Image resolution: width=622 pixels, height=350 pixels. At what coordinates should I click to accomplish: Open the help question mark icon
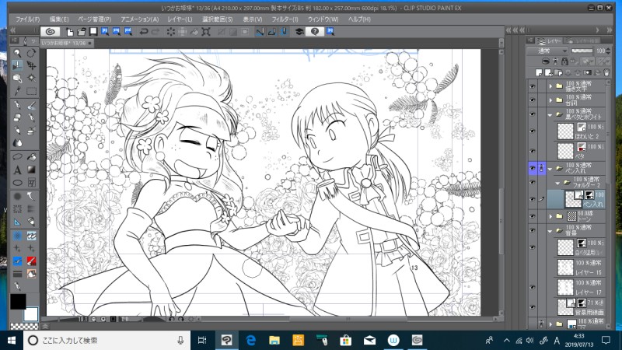[x=315, y=32]
